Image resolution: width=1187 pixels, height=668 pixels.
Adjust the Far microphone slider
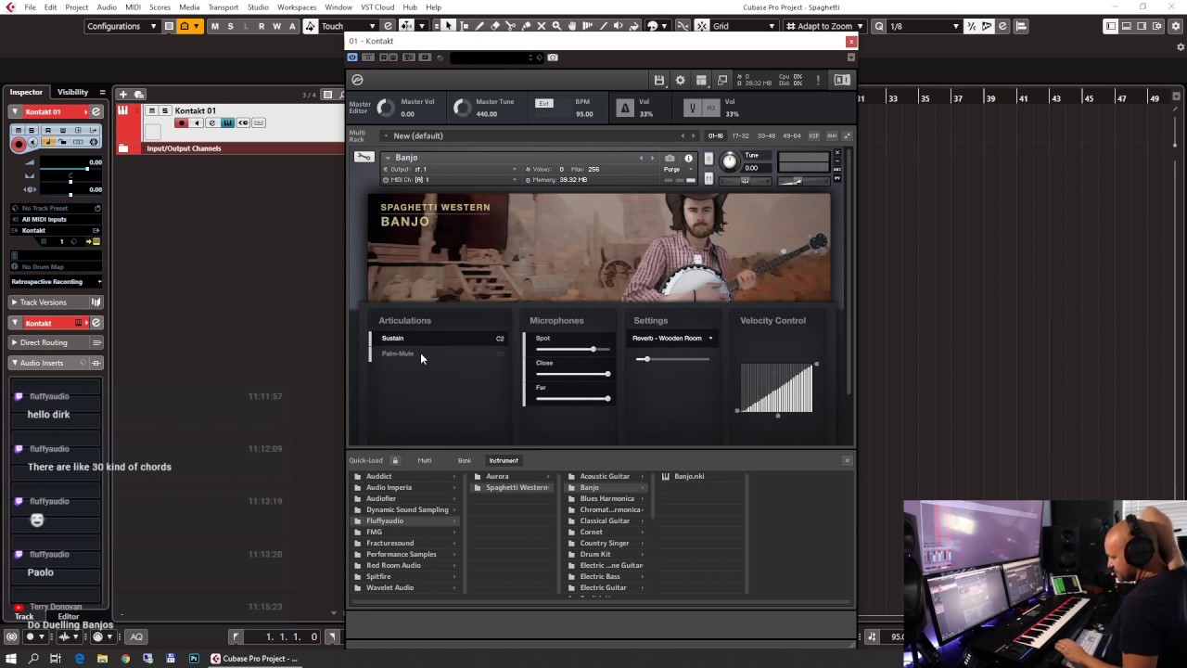tap(572, 398)
